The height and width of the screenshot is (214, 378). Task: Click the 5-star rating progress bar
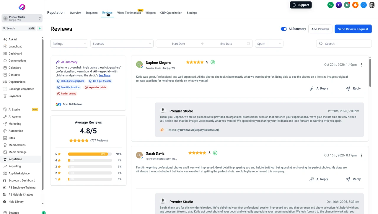90,154
